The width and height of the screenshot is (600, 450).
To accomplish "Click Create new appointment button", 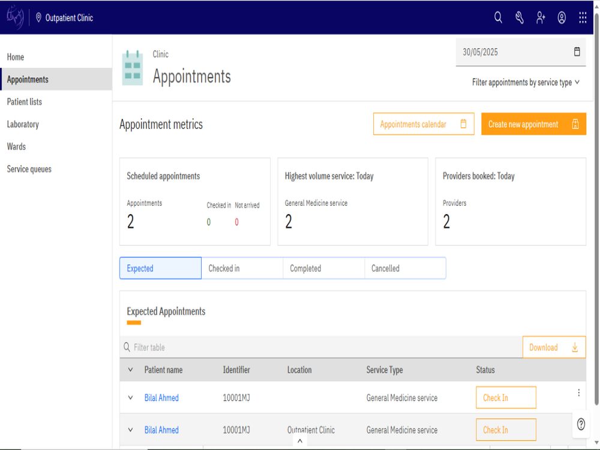I will (533, 124).
